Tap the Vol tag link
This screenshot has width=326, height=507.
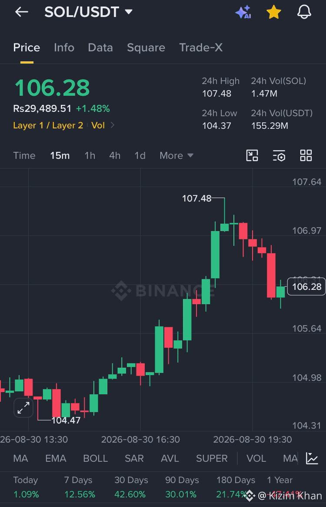tap(98, 125)
